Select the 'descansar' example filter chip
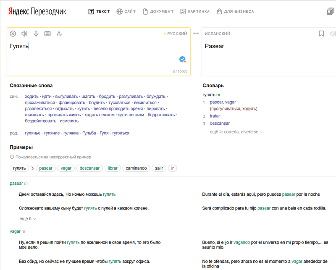 coord(89,168)
